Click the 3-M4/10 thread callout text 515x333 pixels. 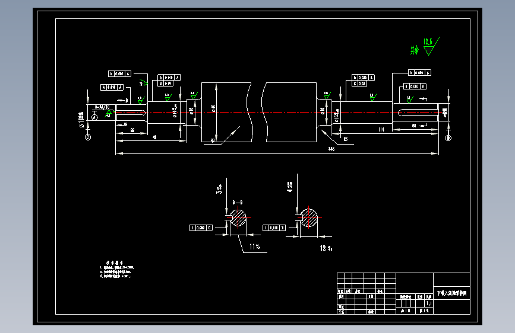(x=102, y=107)
